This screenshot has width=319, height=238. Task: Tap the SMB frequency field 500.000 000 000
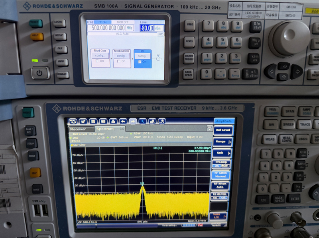106,28
